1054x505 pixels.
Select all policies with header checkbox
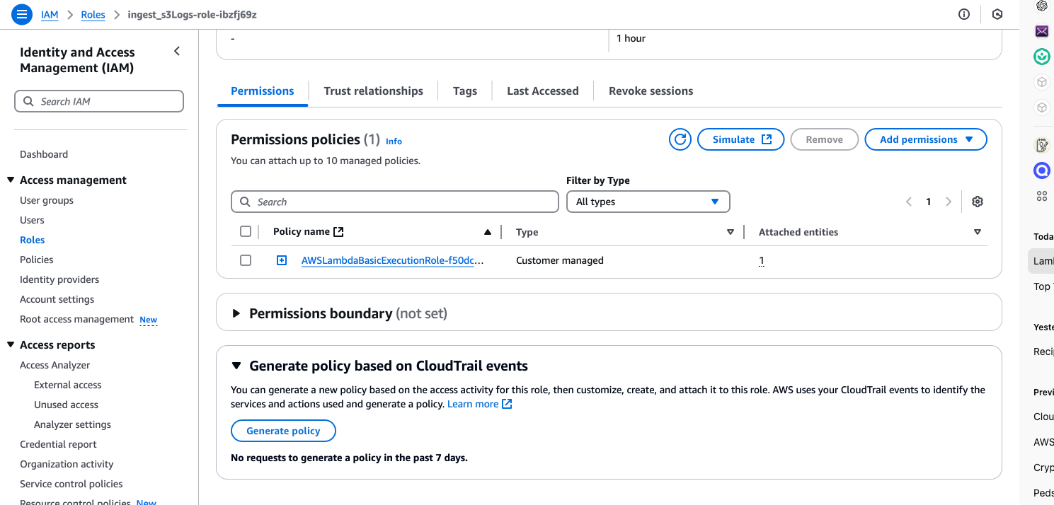pyautogui.click(x=246, y=231)
